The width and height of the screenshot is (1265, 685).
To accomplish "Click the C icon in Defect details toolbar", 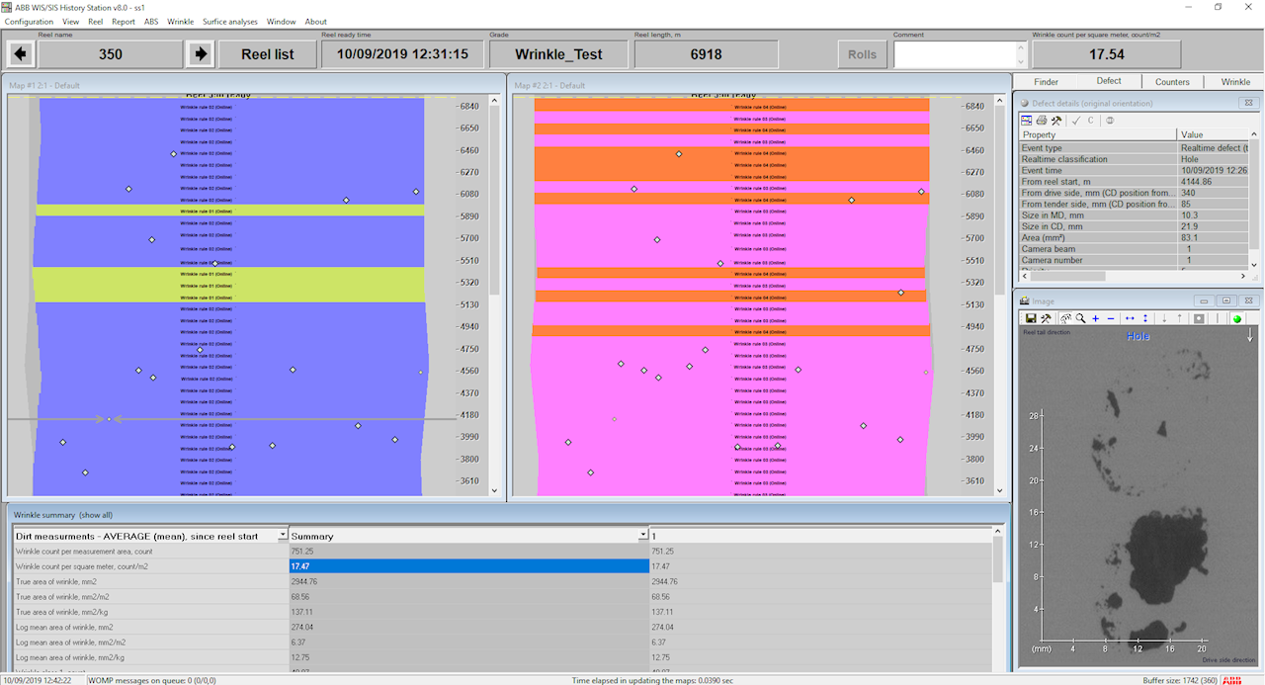I will pos(1091,121).
